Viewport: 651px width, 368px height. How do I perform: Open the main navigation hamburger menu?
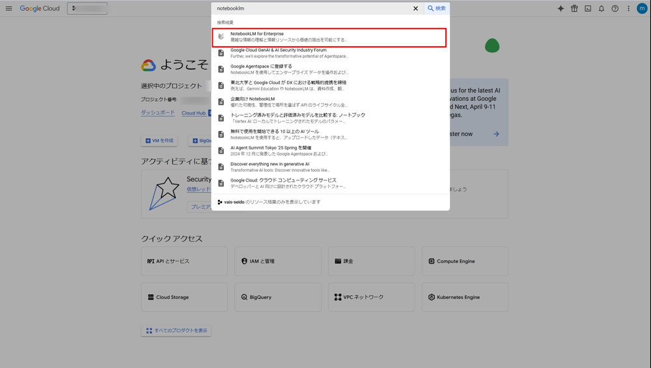8,8
